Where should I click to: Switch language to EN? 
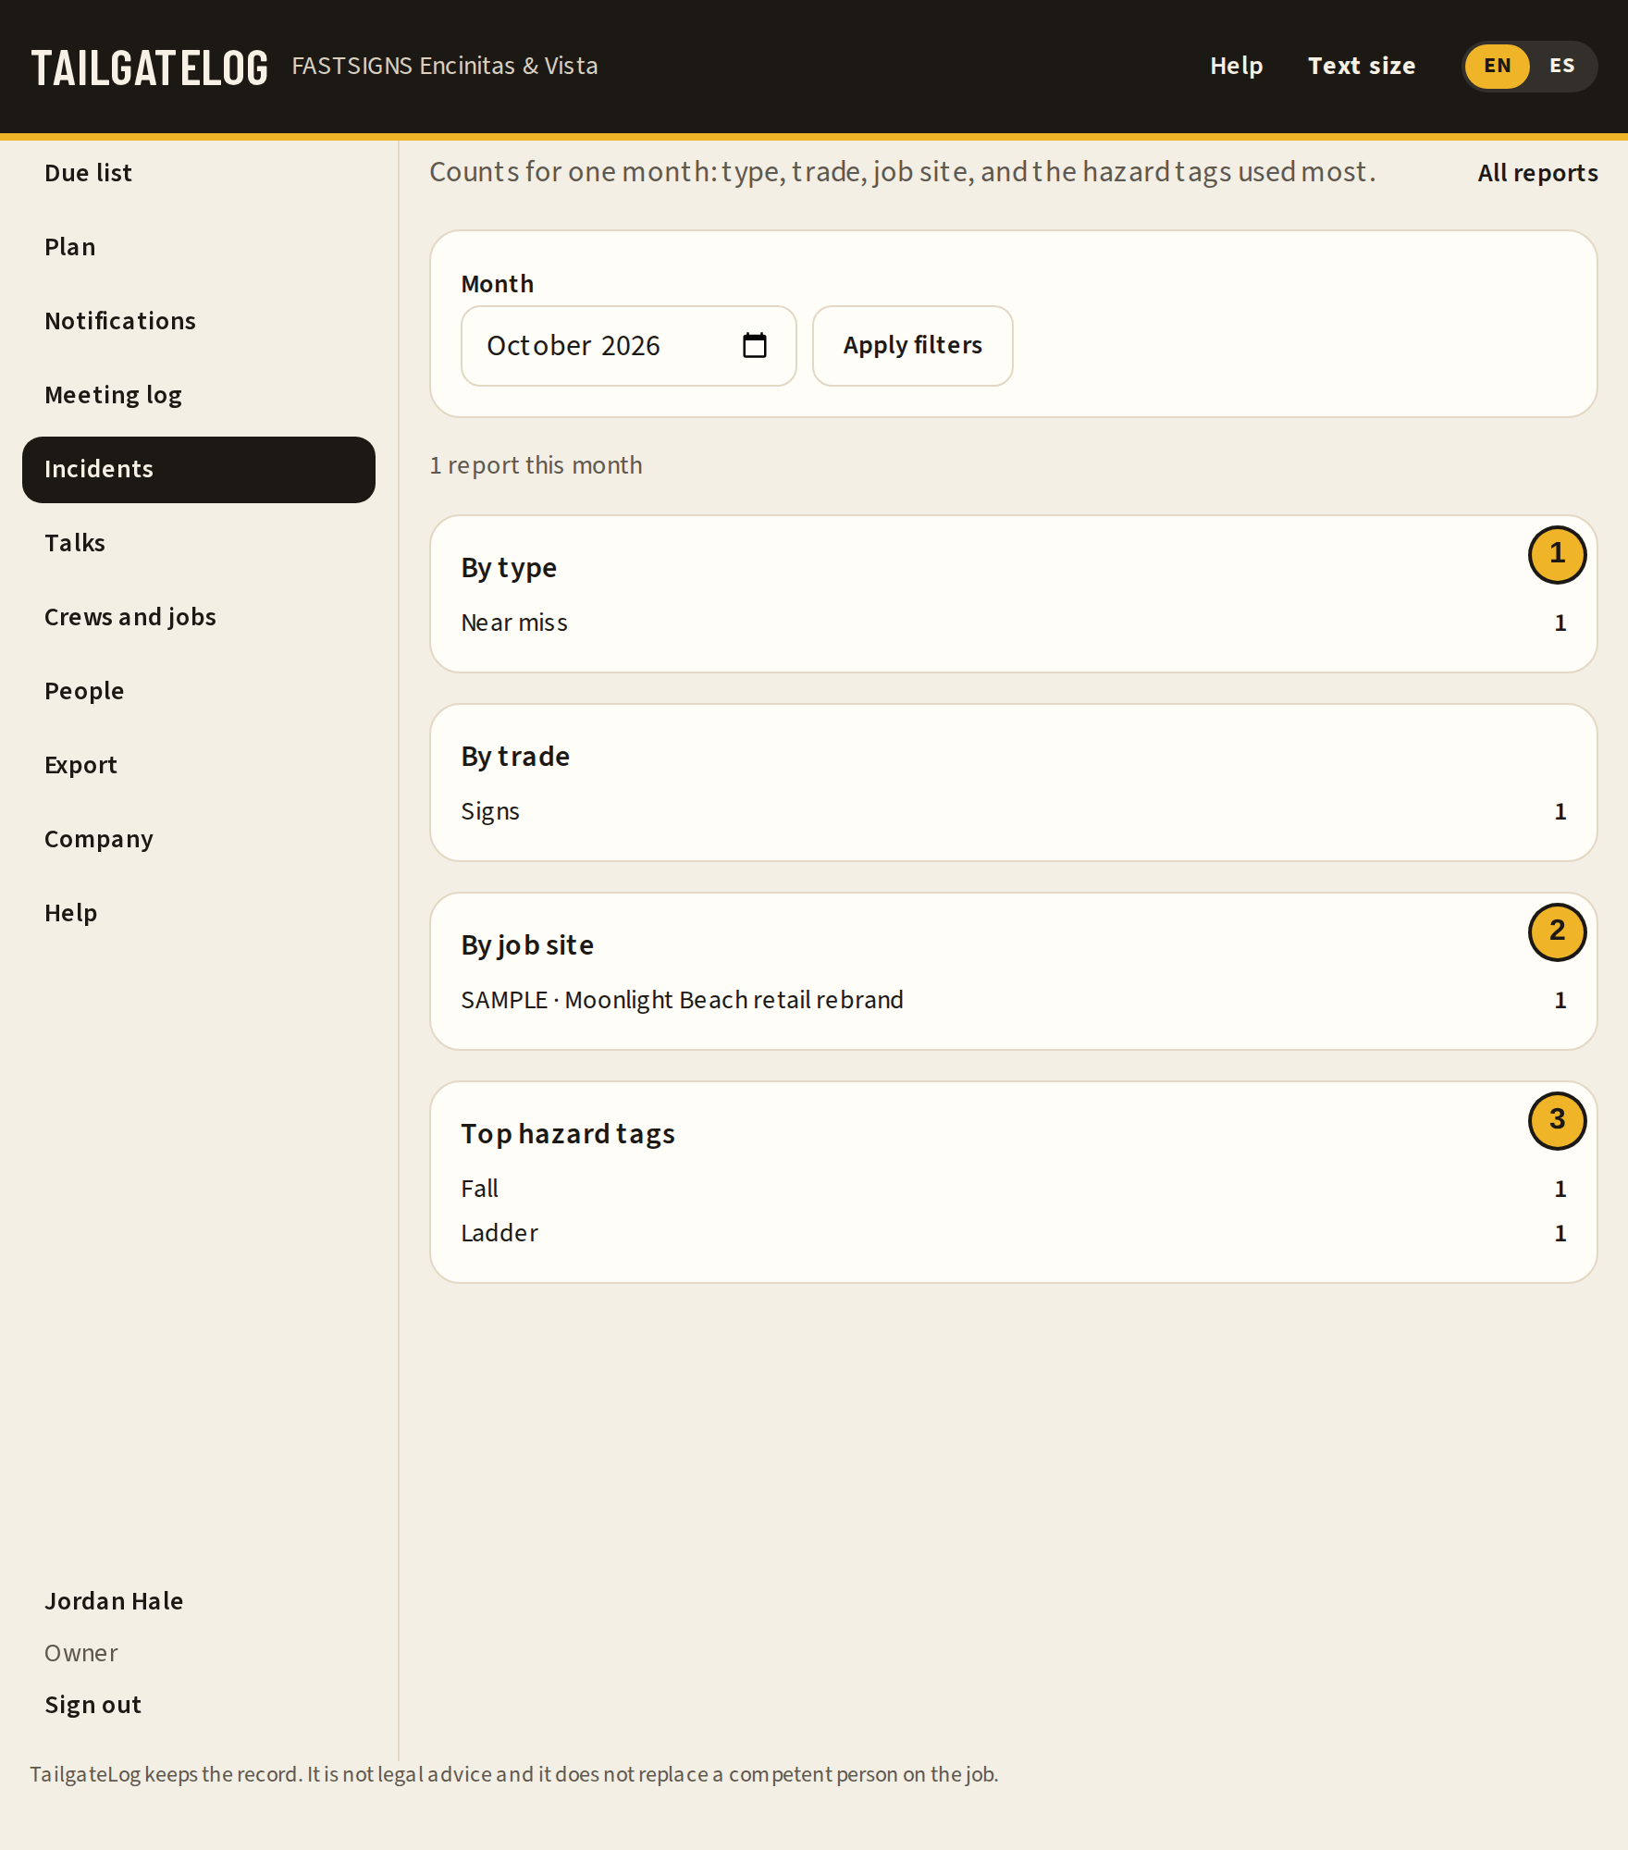click(1497, 66)
